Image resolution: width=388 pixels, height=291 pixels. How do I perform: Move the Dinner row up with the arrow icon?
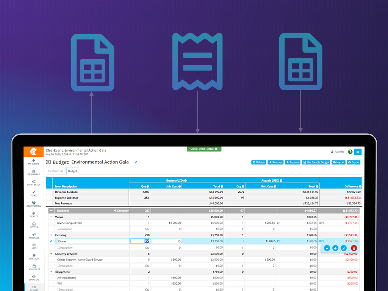click(x=327, y=248)
